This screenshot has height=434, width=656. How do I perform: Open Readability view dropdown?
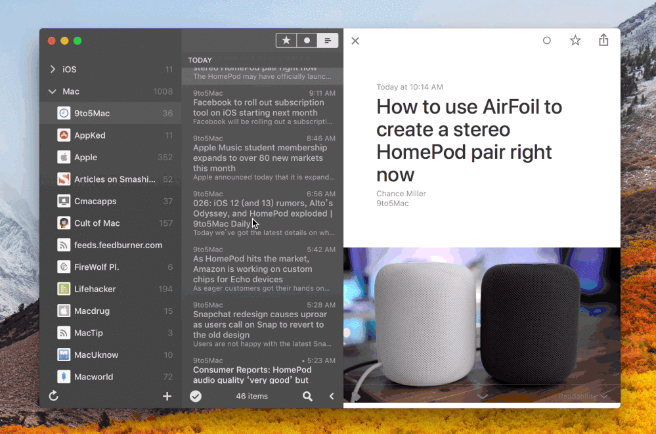pyautogui.click(x=583, y=397)
